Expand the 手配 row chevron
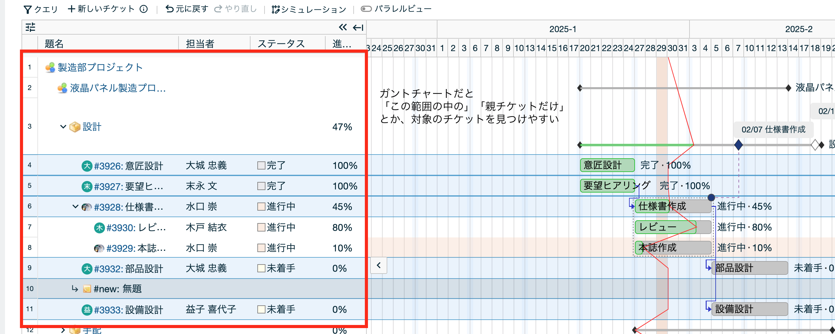Screen dimensions: 835x334 click(x=63, y=330)
